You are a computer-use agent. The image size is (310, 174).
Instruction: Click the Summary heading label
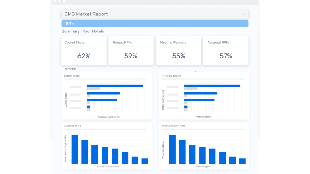70,31
